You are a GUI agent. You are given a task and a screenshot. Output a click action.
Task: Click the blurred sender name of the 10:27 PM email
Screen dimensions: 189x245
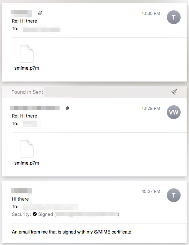point(21,191)
